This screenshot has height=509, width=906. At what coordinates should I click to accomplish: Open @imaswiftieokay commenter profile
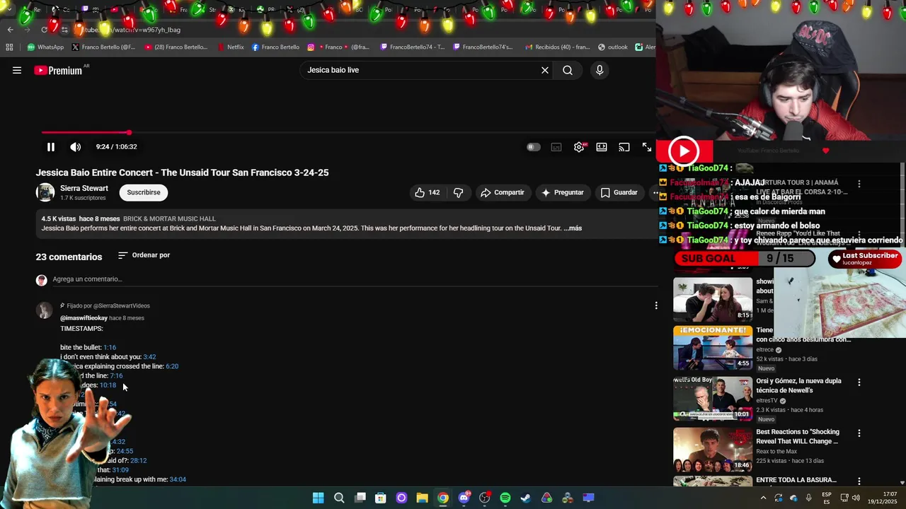pyautogui.click(x=84, y=318)
